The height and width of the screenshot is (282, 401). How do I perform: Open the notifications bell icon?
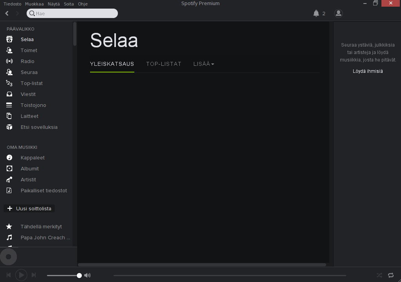pyautogui.click(x=316, y=13)
